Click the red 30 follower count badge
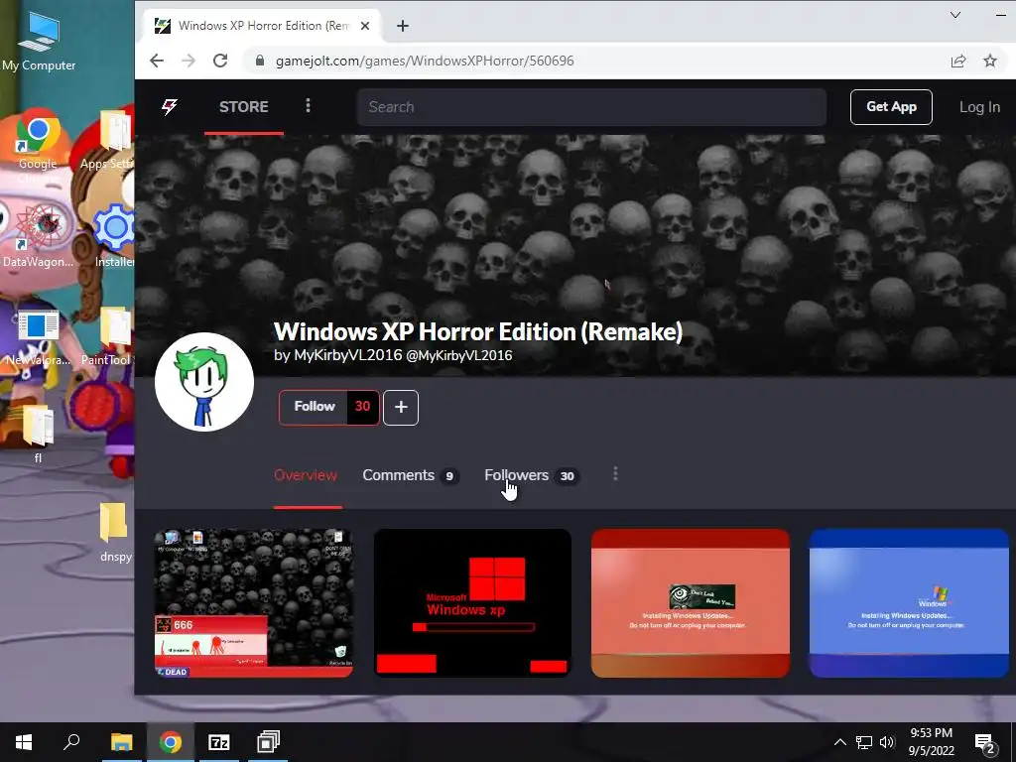Image resolution: width=1016 pixels, height=762 pixels. 363,407
